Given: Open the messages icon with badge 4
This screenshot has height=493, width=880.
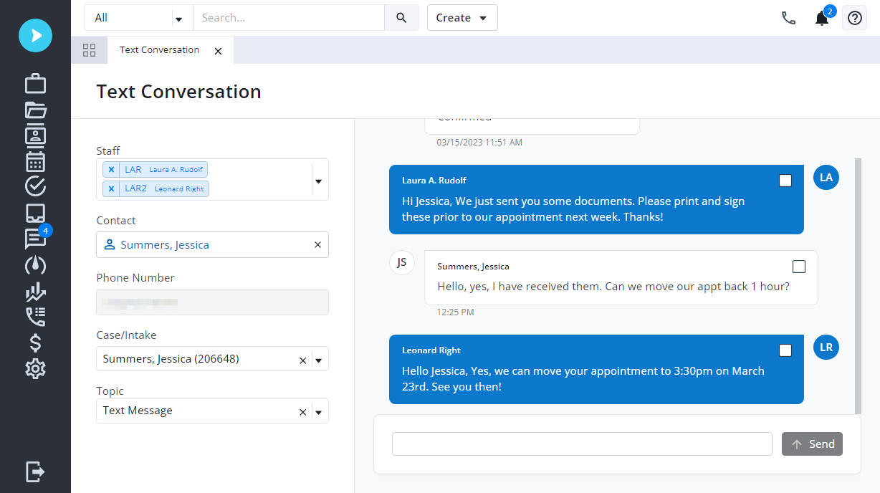Looking at the screenshot, I should [35, 239].
